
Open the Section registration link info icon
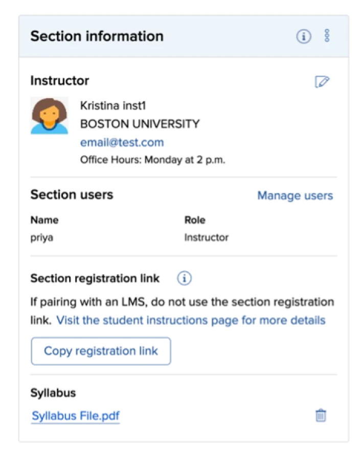[185, 278]
